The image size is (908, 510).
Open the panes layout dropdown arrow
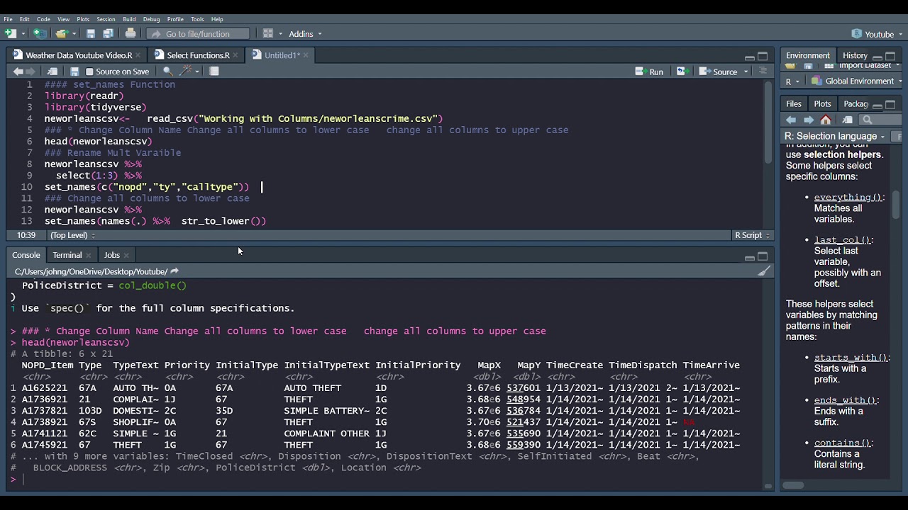(281, 34)
